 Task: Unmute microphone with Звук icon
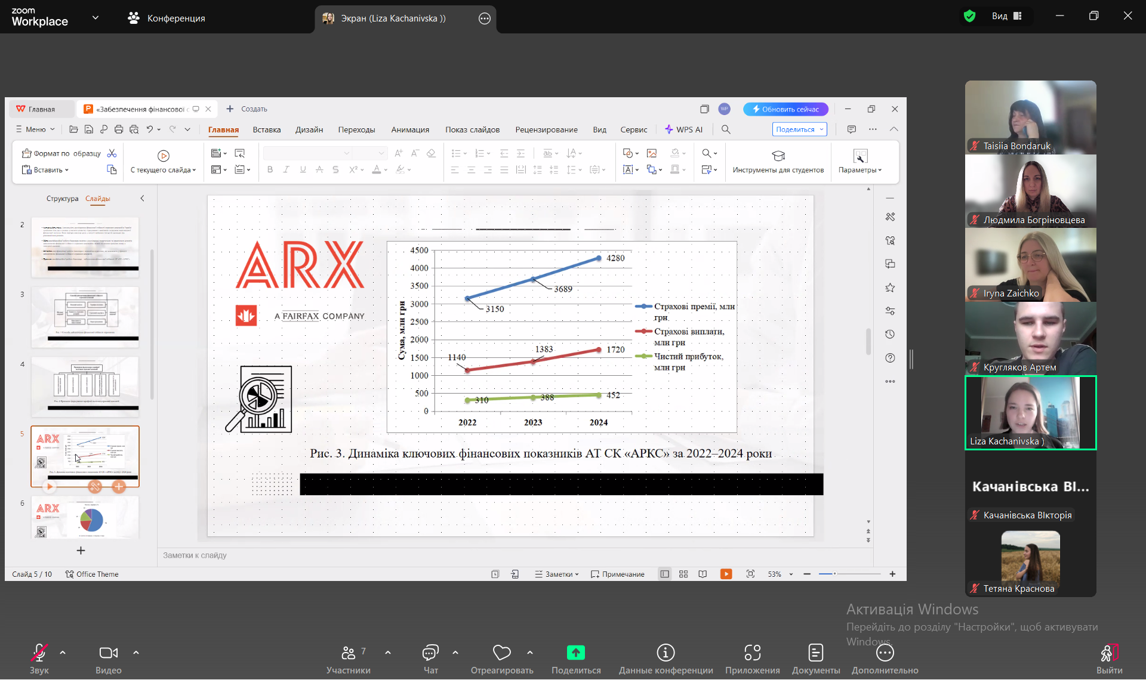click(x=39, y=653)
